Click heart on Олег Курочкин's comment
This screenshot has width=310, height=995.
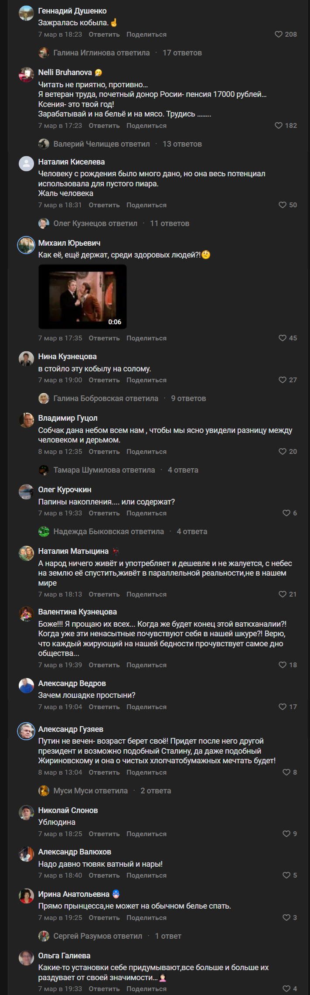coord(286,513)
